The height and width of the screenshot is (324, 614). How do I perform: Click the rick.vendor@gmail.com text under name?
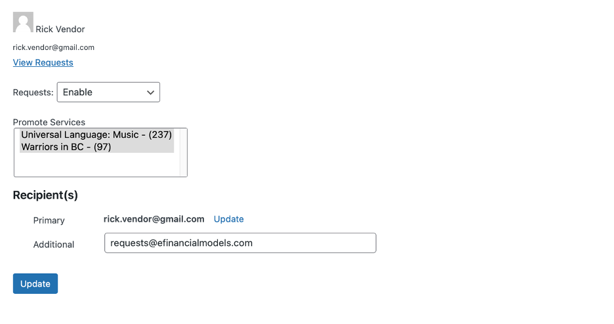54,47
